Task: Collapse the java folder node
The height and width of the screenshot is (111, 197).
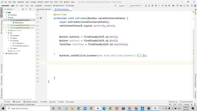Action: [6, 17]
